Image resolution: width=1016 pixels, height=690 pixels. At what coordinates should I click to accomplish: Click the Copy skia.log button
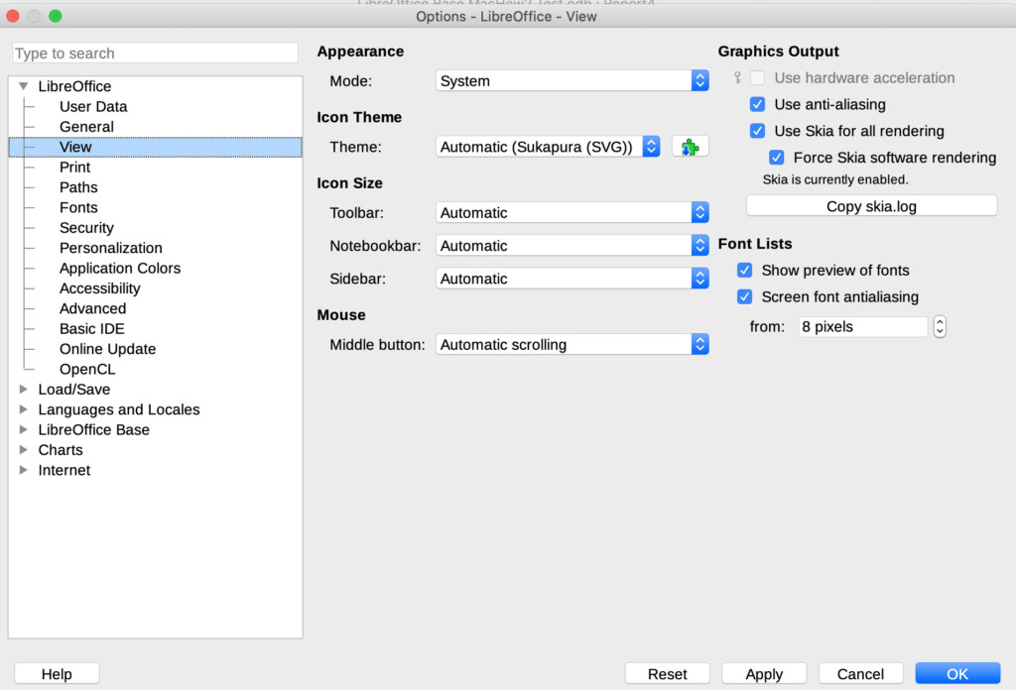click(x=871, y=206)
